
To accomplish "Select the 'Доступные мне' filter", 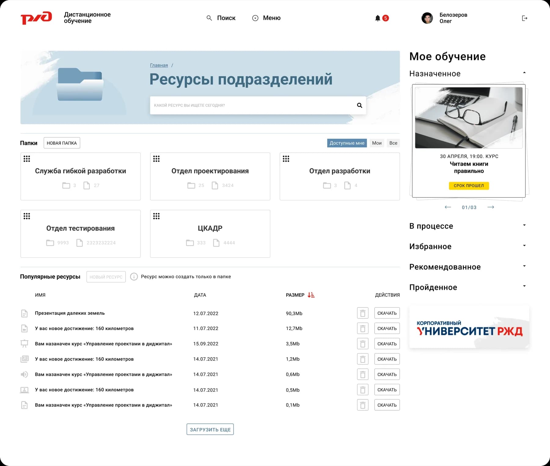I will click(347, 143).
